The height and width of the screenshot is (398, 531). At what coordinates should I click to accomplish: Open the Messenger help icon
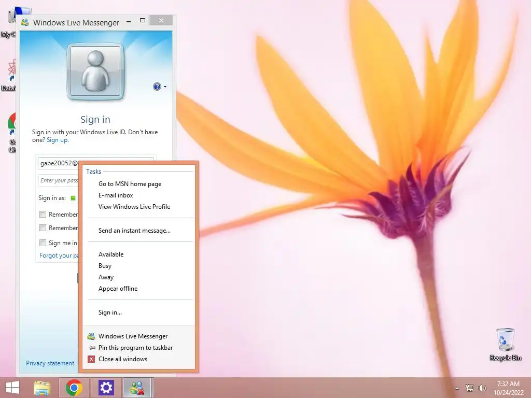click(157, 87)
